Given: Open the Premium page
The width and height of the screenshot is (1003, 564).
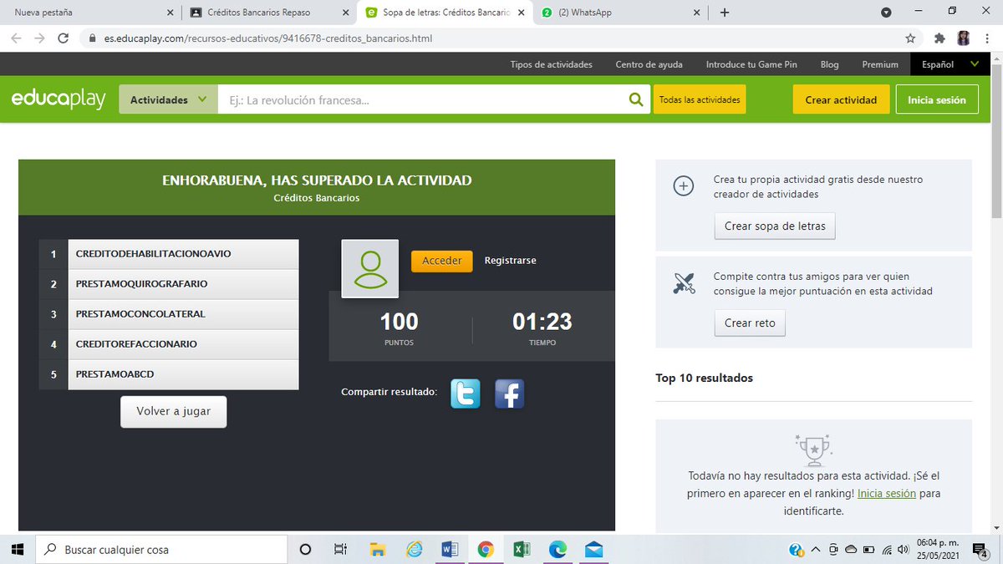Looking at the screenshot, I should coord(880,64).
